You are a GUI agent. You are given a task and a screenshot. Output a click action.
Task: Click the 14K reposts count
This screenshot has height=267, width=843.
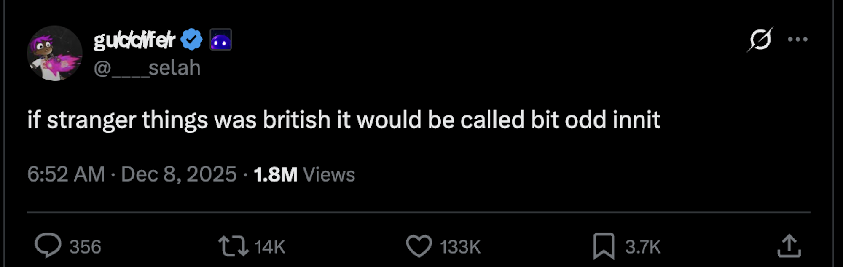pos(270,247)
